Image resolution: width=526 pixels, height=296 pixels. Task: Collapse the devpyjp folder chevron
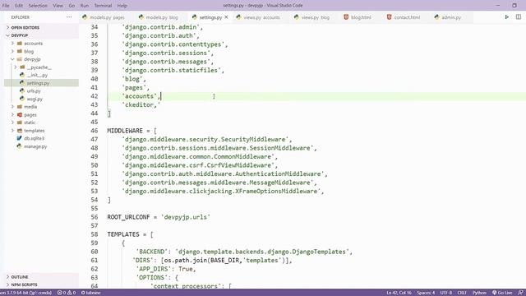click(x=13, y=59)
